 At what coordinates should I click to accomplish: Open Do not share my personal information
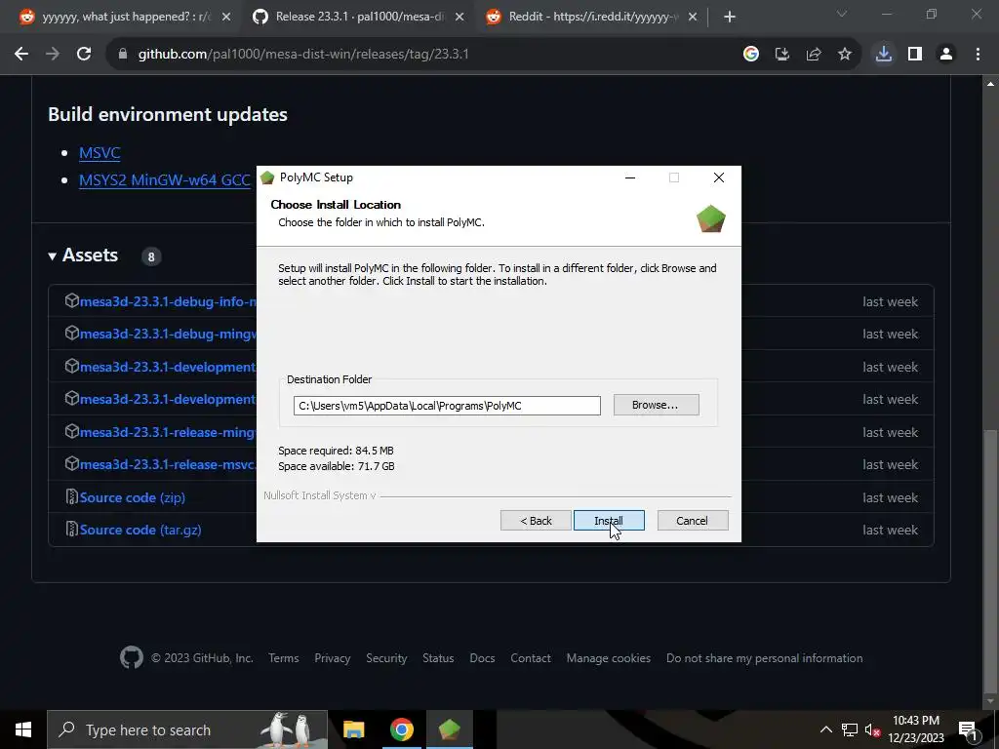765,658
